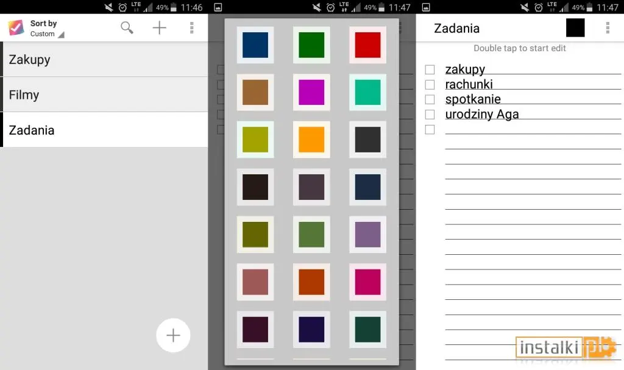Select the urodziny Aga task text

coord(482,115)
